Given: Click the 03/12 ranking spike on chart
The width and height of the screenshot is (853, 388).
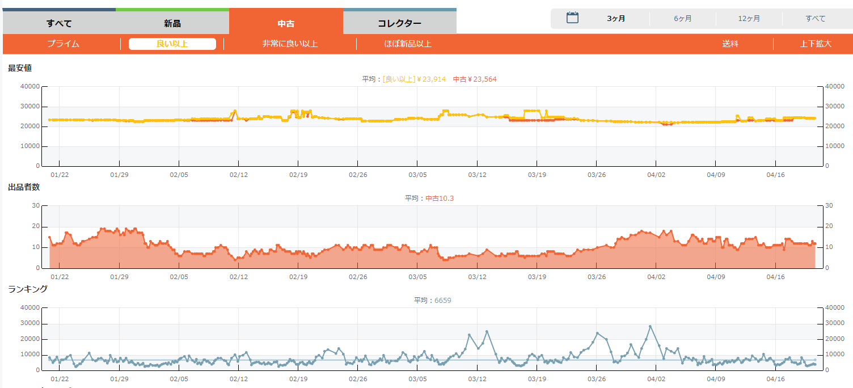Looking at the screenshot, I should (x=487, y=331).
